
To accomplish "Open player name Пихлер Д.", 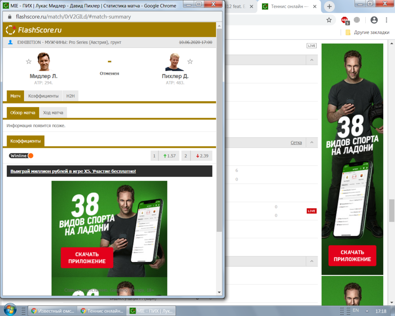I will pyautogui.click(x=175, y=76).
